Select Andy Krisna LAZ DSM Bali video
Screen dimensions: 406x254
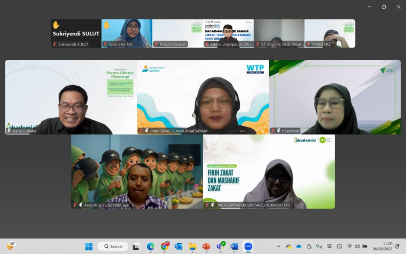coord(137,171)
